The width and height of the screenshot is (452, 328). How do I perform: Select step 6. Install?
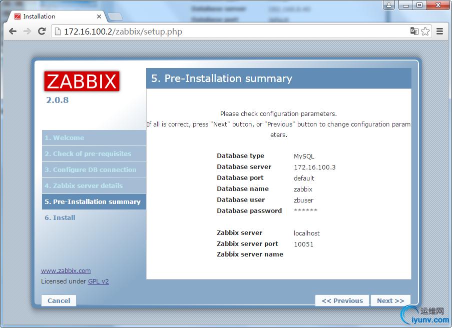pyautogui.click(x=60, y=217)
